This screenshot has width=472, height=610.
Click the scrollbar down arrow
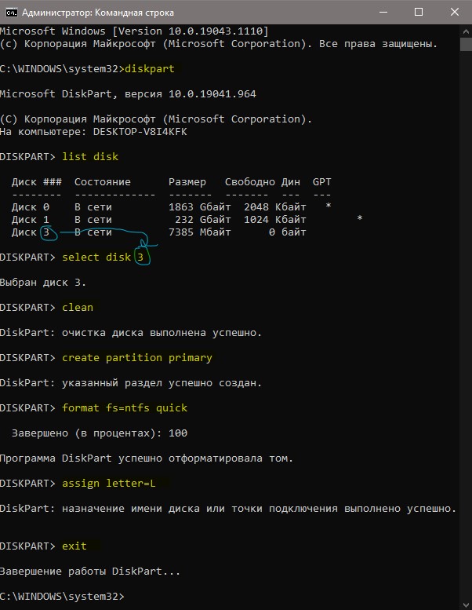click(466, 604)
